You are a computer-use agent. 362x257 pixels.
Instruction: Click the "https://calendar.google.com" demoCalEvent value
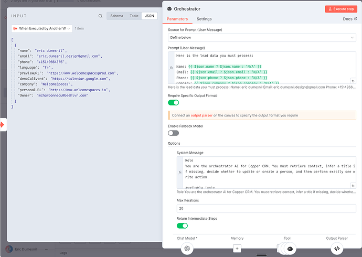point(79,79)
